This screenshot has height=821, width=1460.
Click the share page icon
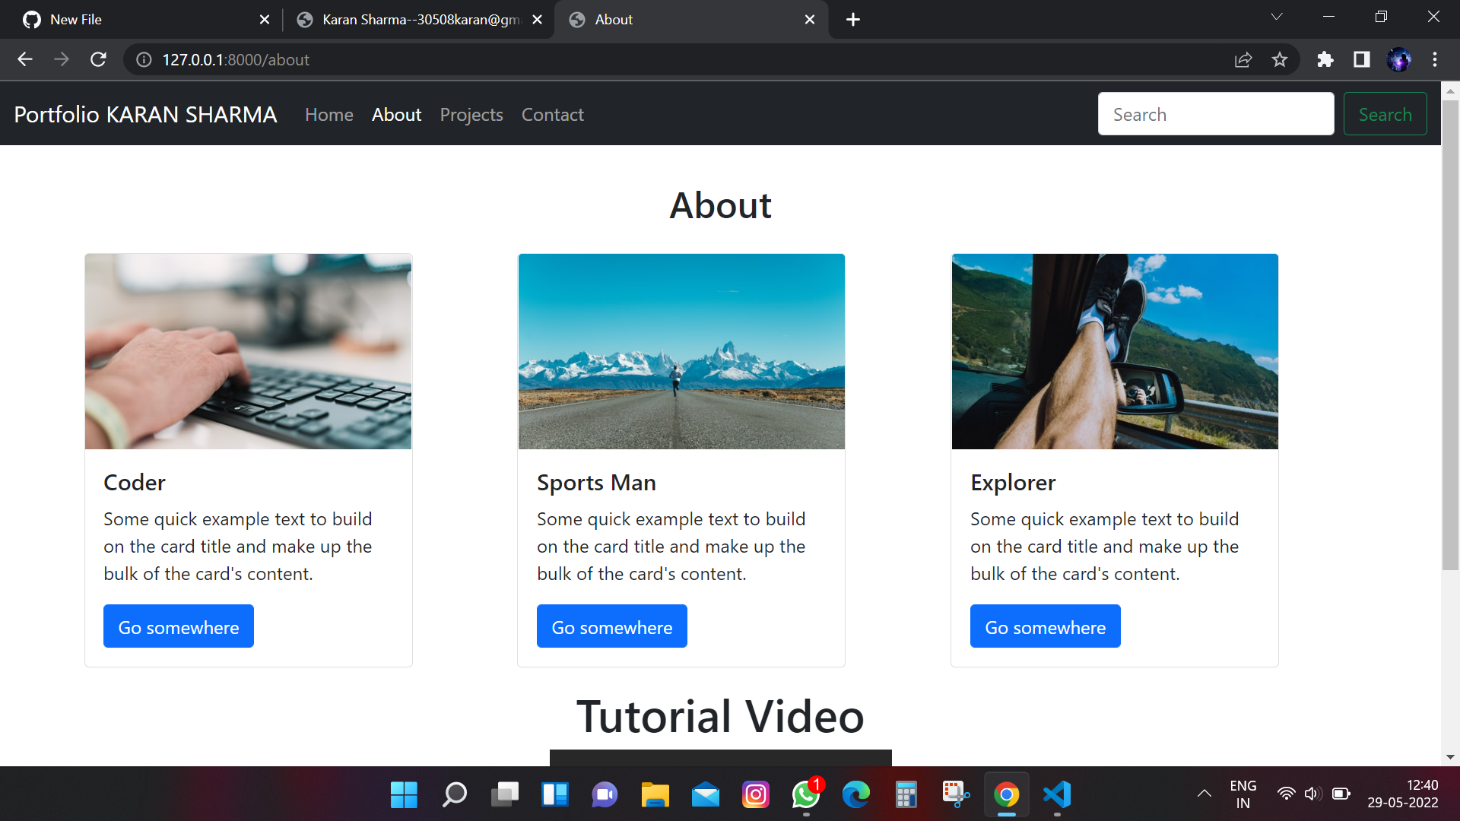point(1243,59)
